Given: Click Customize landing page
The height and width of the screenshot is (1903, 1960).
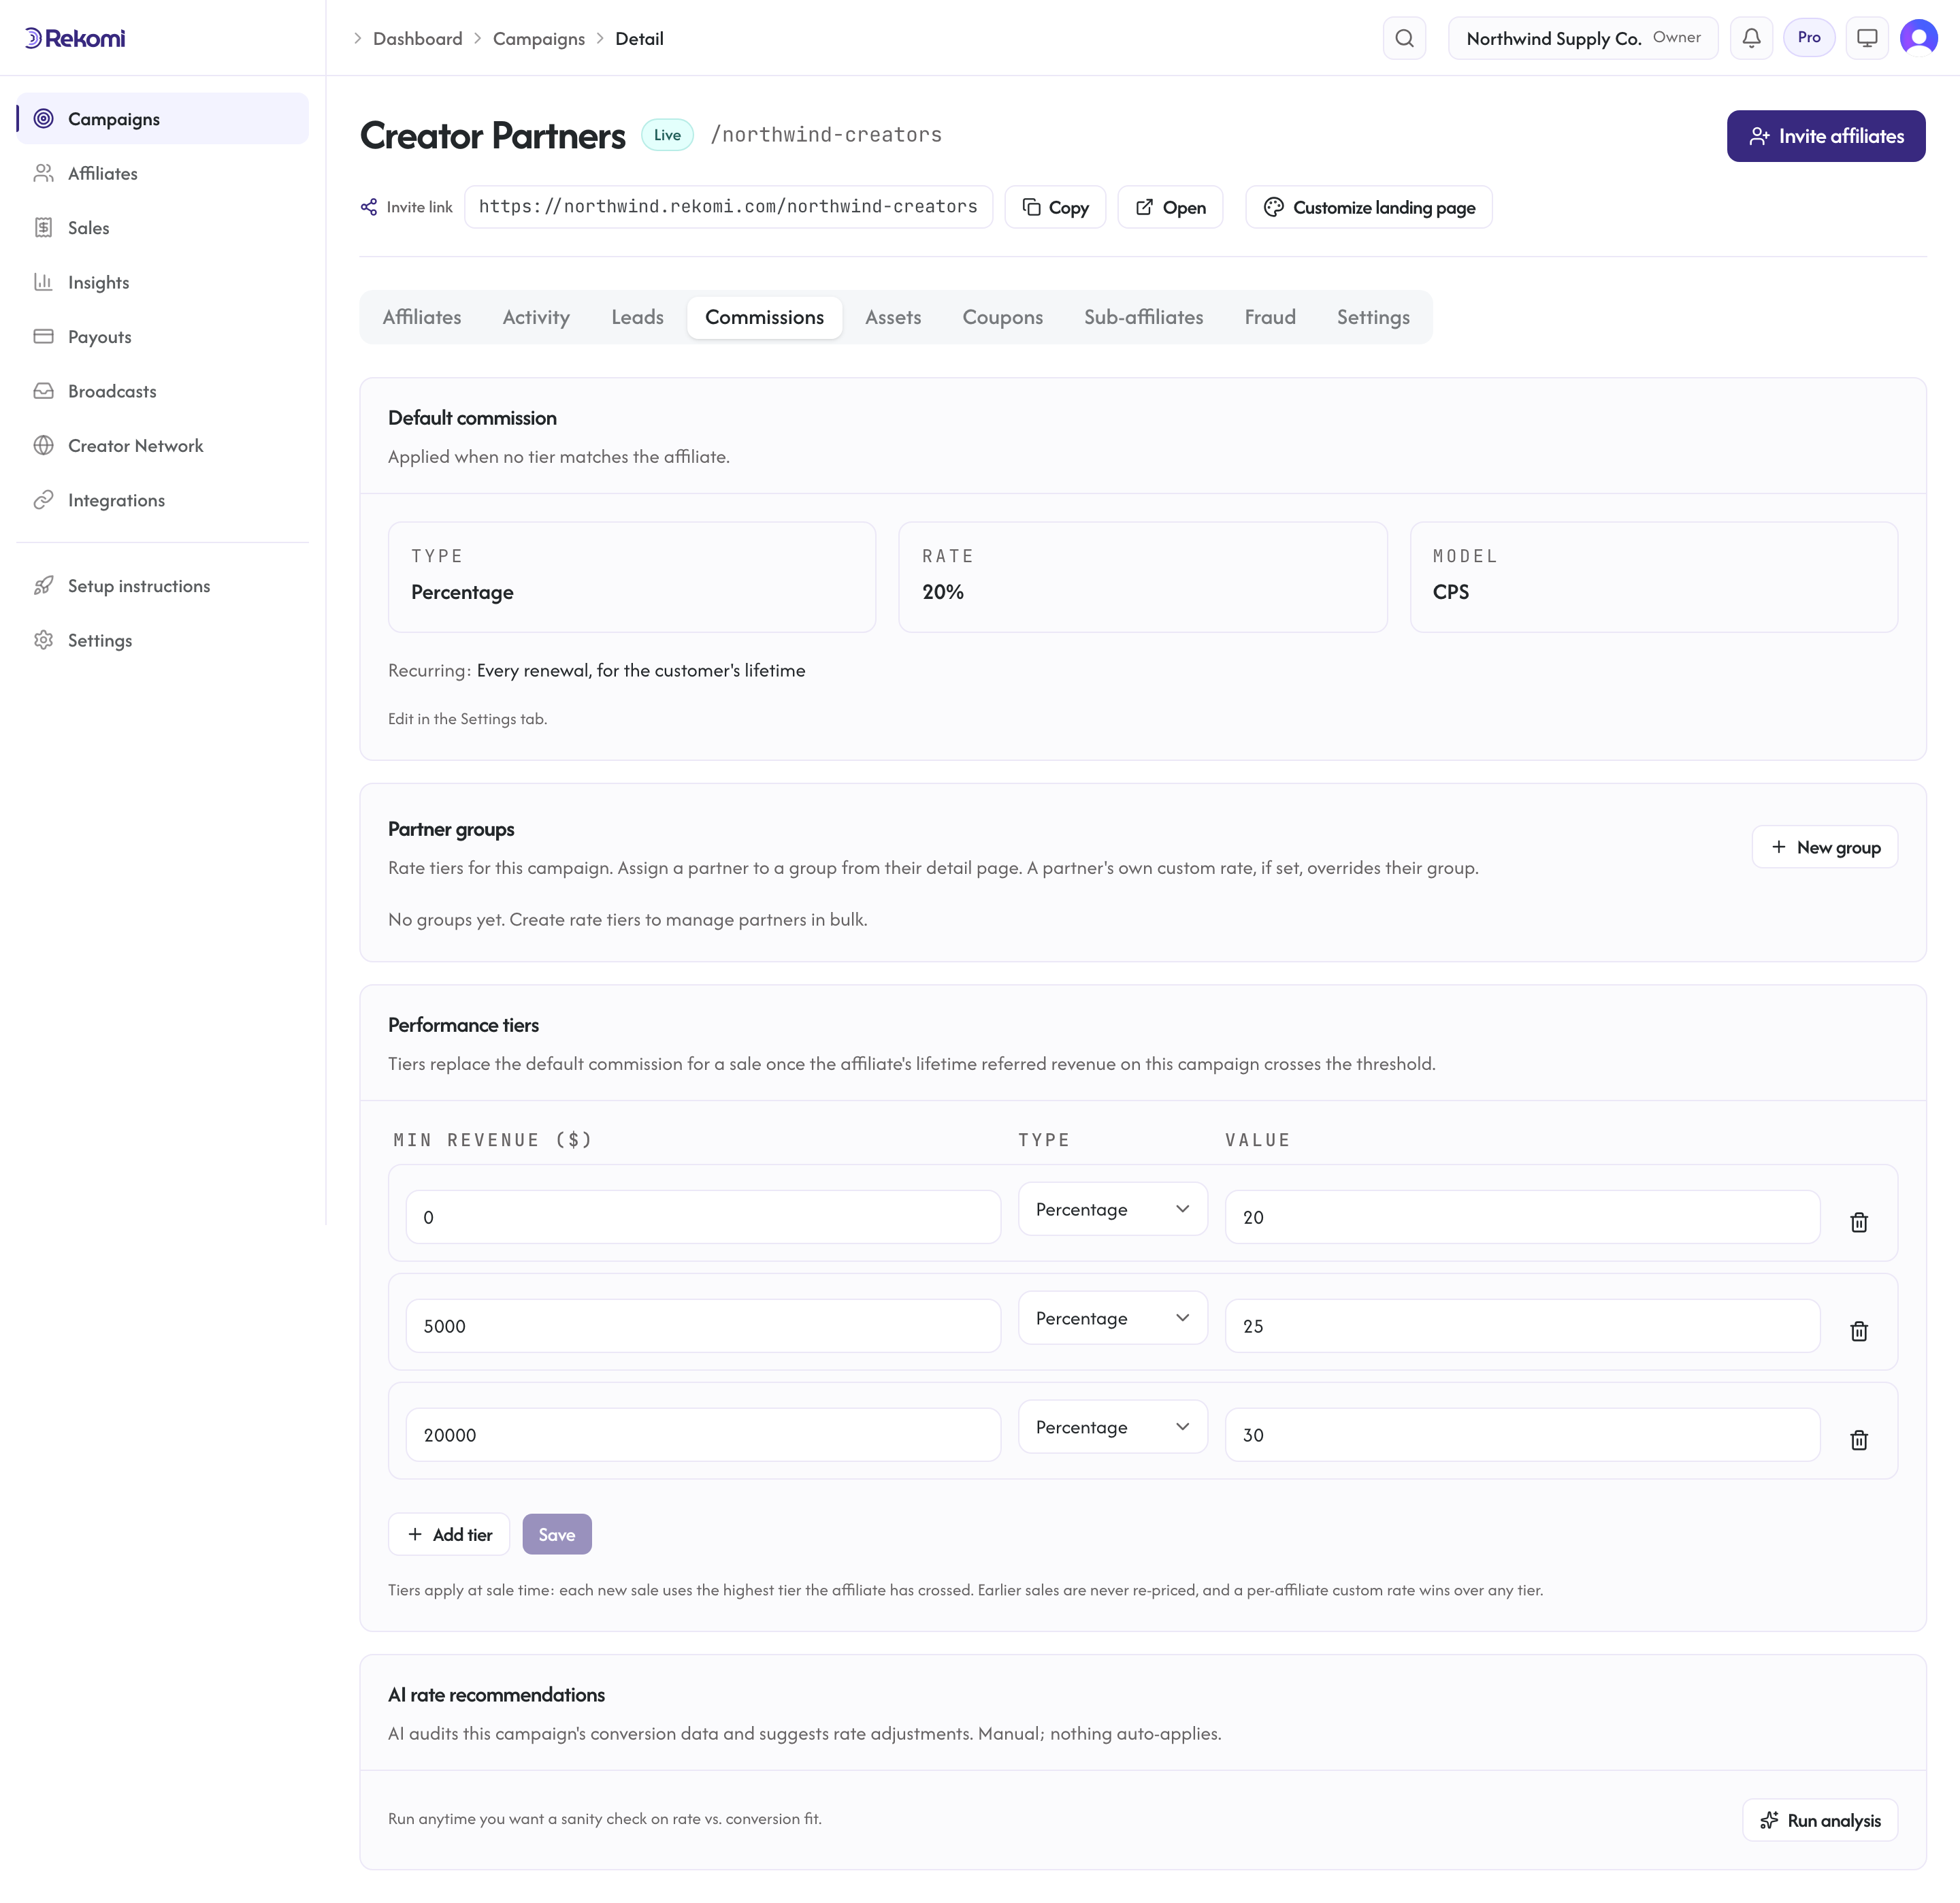Looking at the screenshot, I should click(x=1368, y=207).
